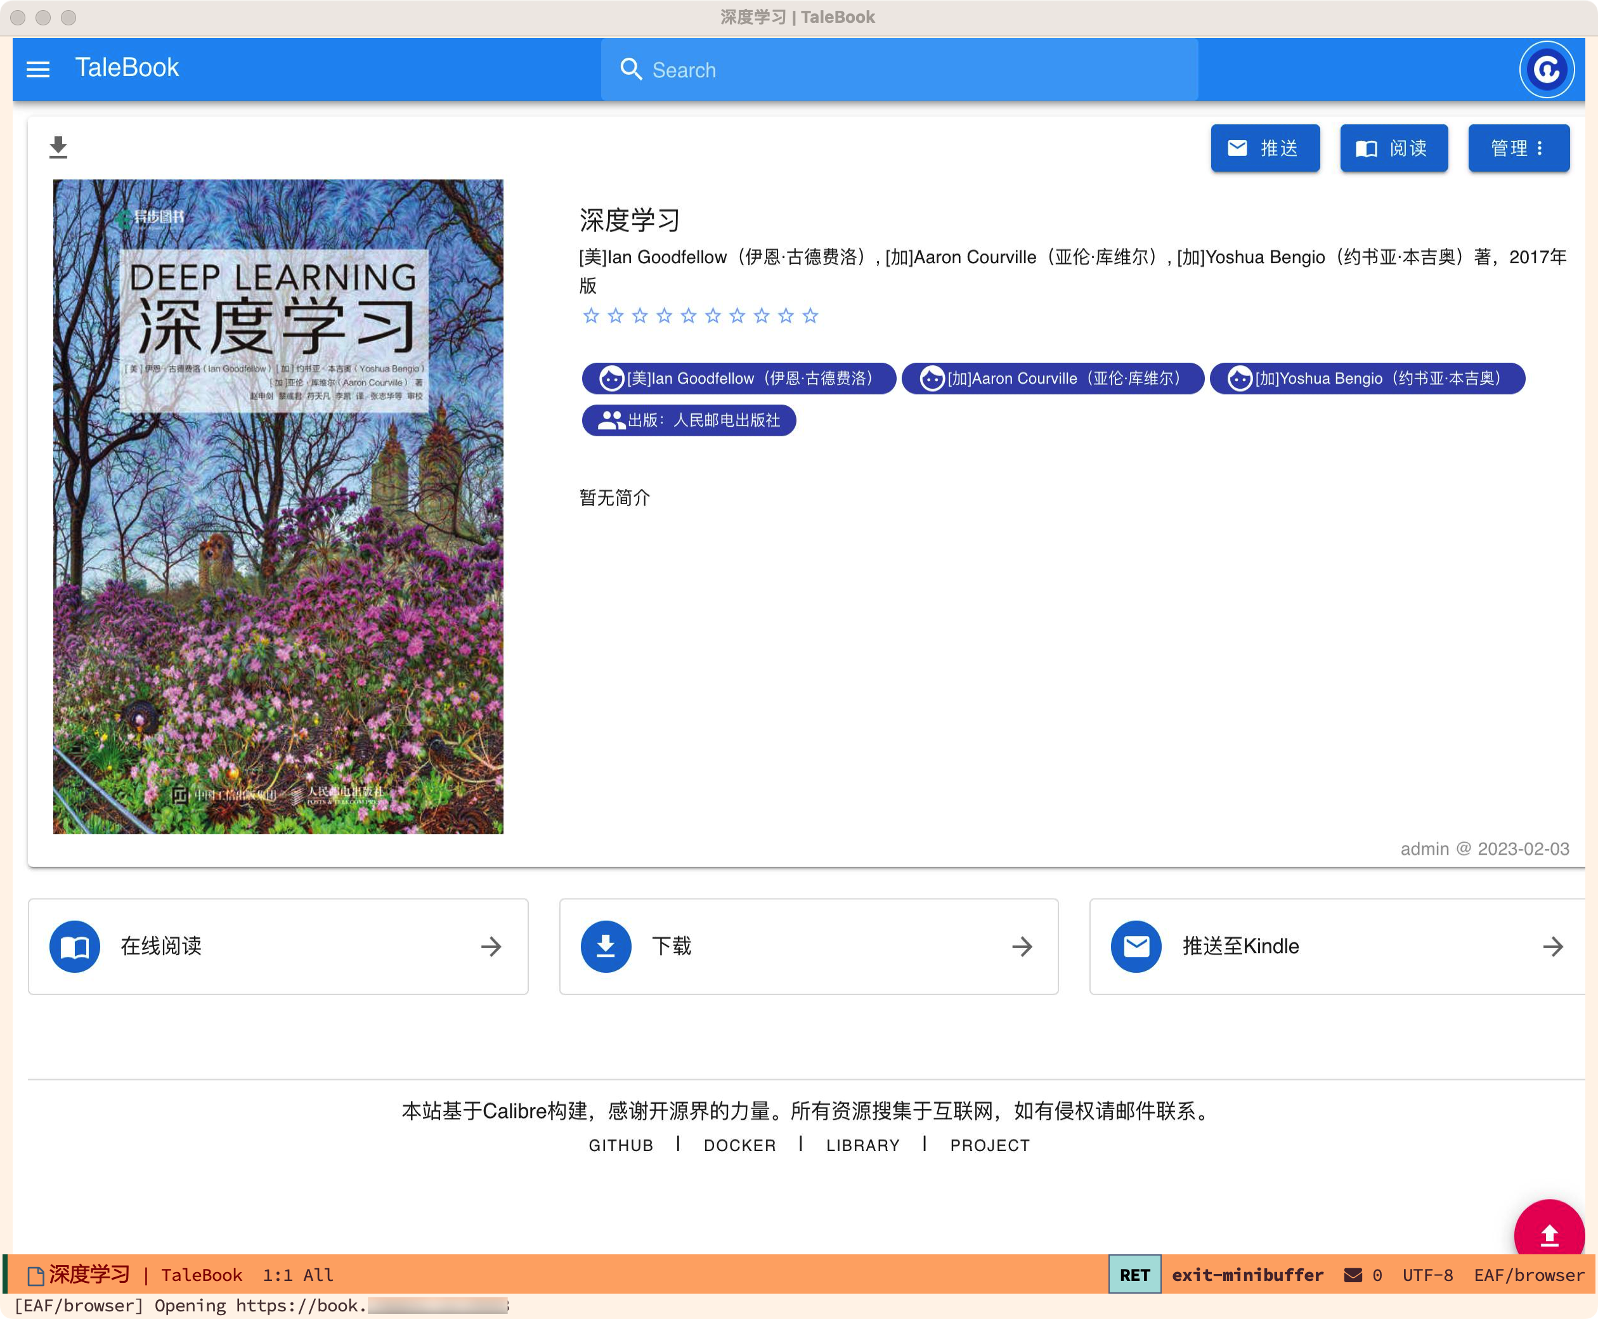This screenshot has height=1319, width=1598.
Task: Click the 下载 card label
Action: point(672,946)
